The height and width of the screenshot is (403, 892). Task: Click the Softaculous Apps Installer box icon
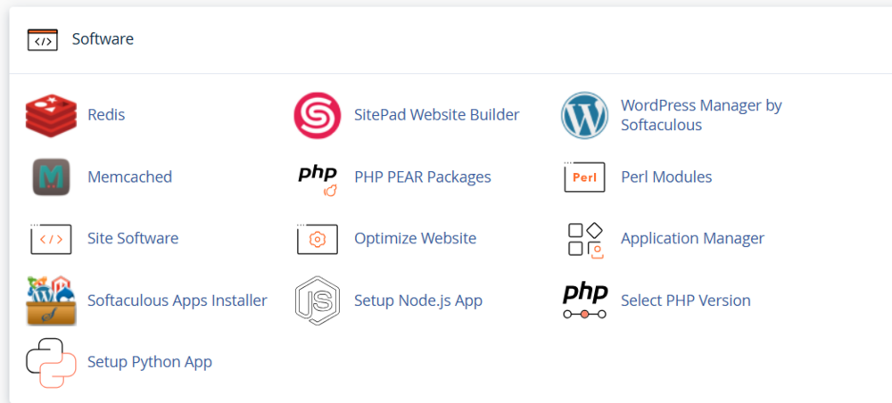point(51,300)
